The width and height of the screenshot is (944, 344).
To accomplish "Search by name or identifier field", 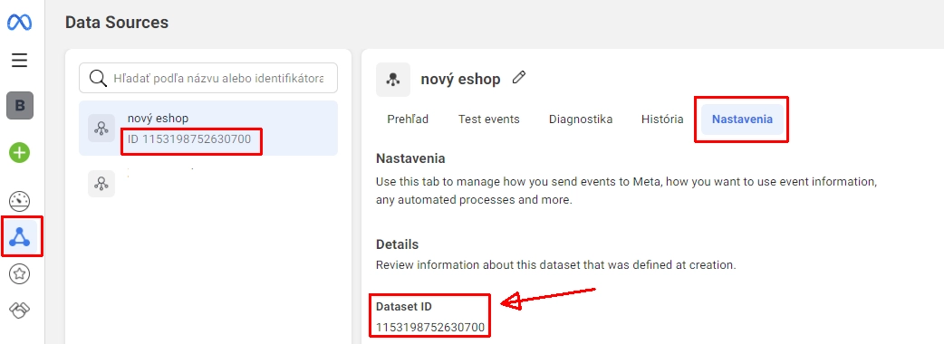I will click(x=208, y=78).
